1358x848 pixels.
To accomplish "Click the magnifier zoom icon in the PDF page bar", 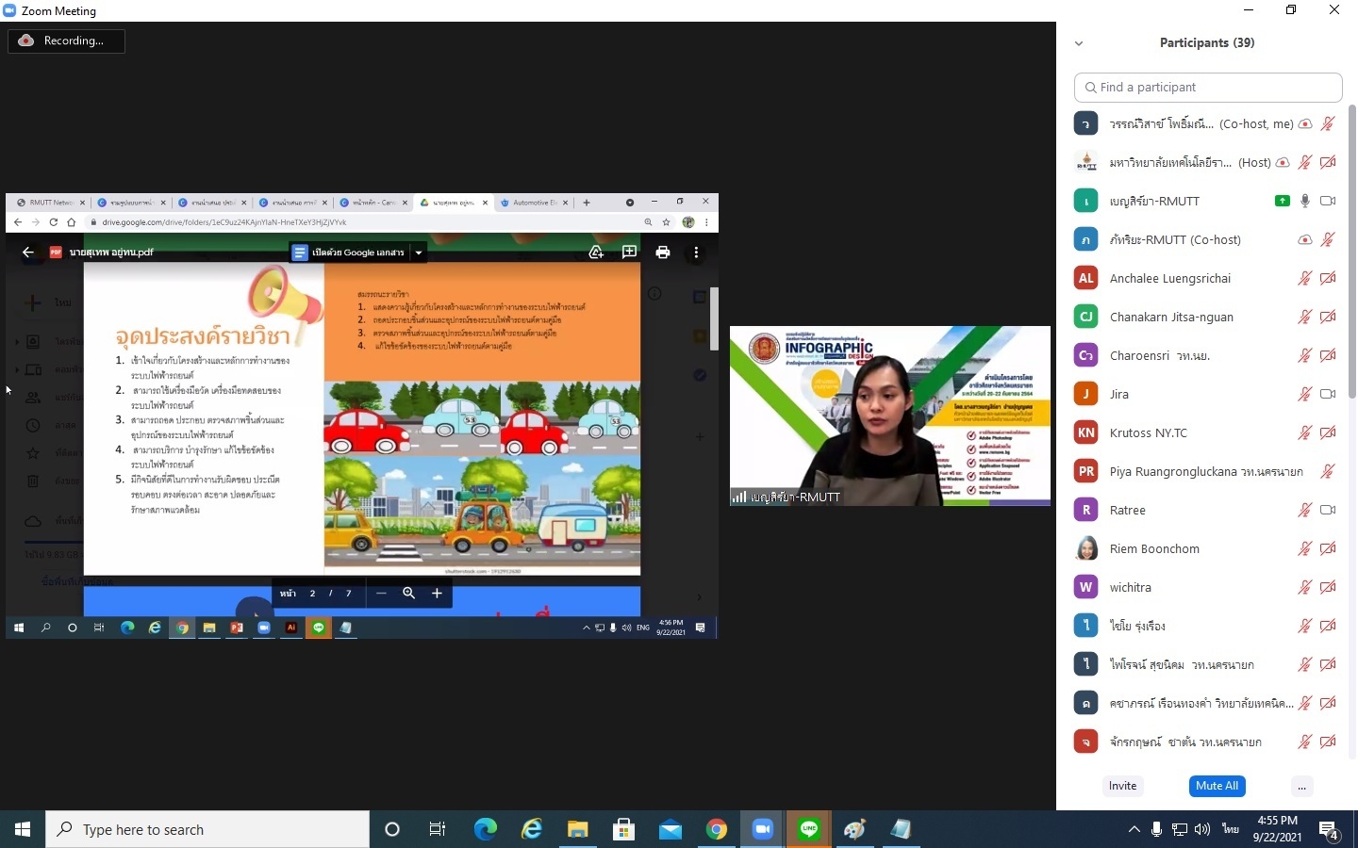I will (x=408, y=593).
